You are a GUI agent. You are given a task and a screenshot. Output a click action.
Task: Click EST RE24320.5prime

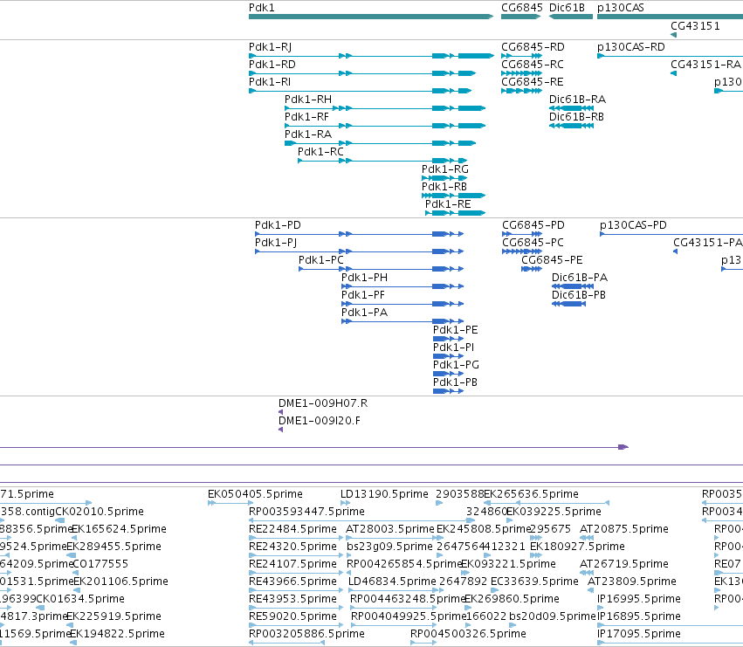296,555
